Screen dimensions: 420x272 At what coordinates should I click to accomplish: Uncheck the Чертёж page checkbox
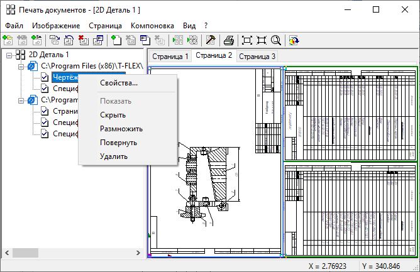tap(45, 77)
